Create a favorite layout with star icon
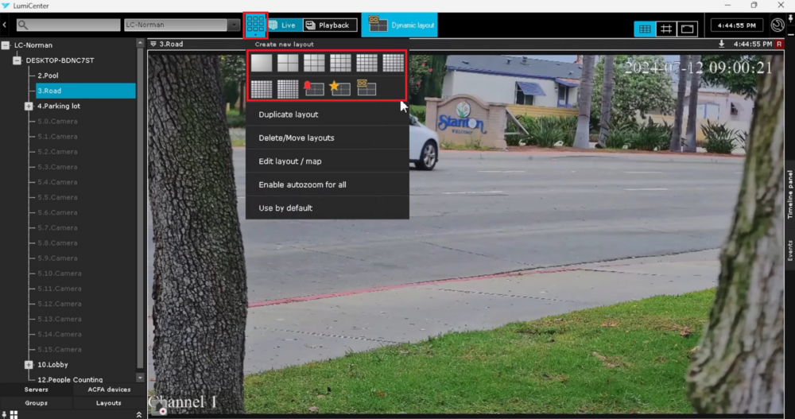This screenshot has width=795, height=419. pos(340,88)
